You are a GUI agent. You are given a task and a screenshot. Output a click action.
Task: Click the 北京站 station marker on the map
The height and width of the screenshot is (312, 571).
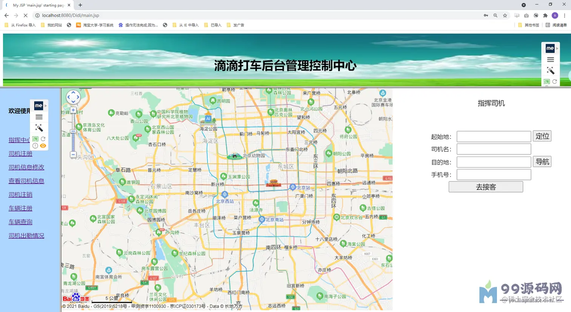pyautogui.click(x=293, y=187)
